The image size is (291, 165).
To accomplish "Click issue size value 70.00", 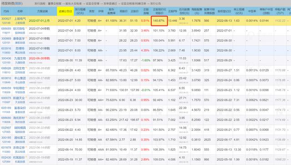I will pyautogui.click(x=79, y=150).
